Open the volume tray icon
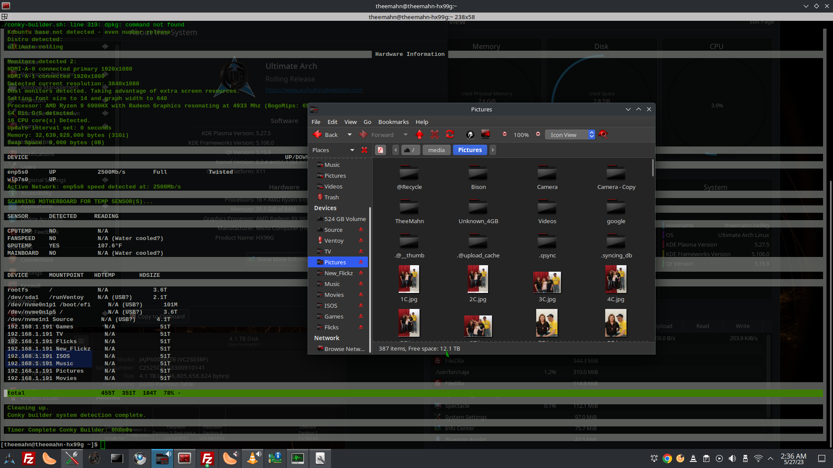 click(732, 458)
